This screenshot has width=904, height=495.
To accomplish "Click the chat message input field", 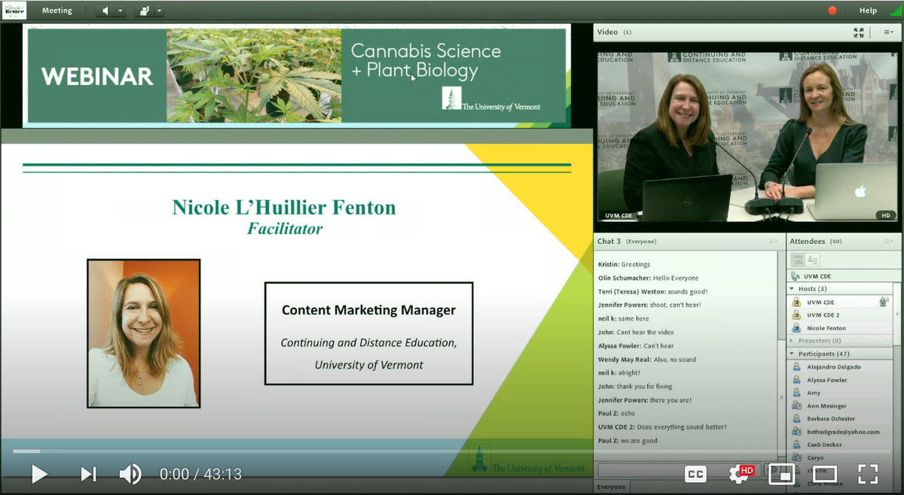I will (x=678, y=469).
